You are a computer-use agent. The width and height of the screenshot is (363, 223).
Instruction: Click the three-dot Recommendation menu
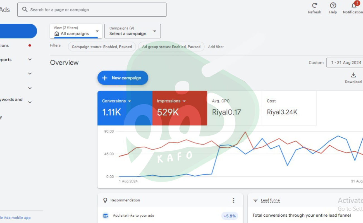click(233, 200)
